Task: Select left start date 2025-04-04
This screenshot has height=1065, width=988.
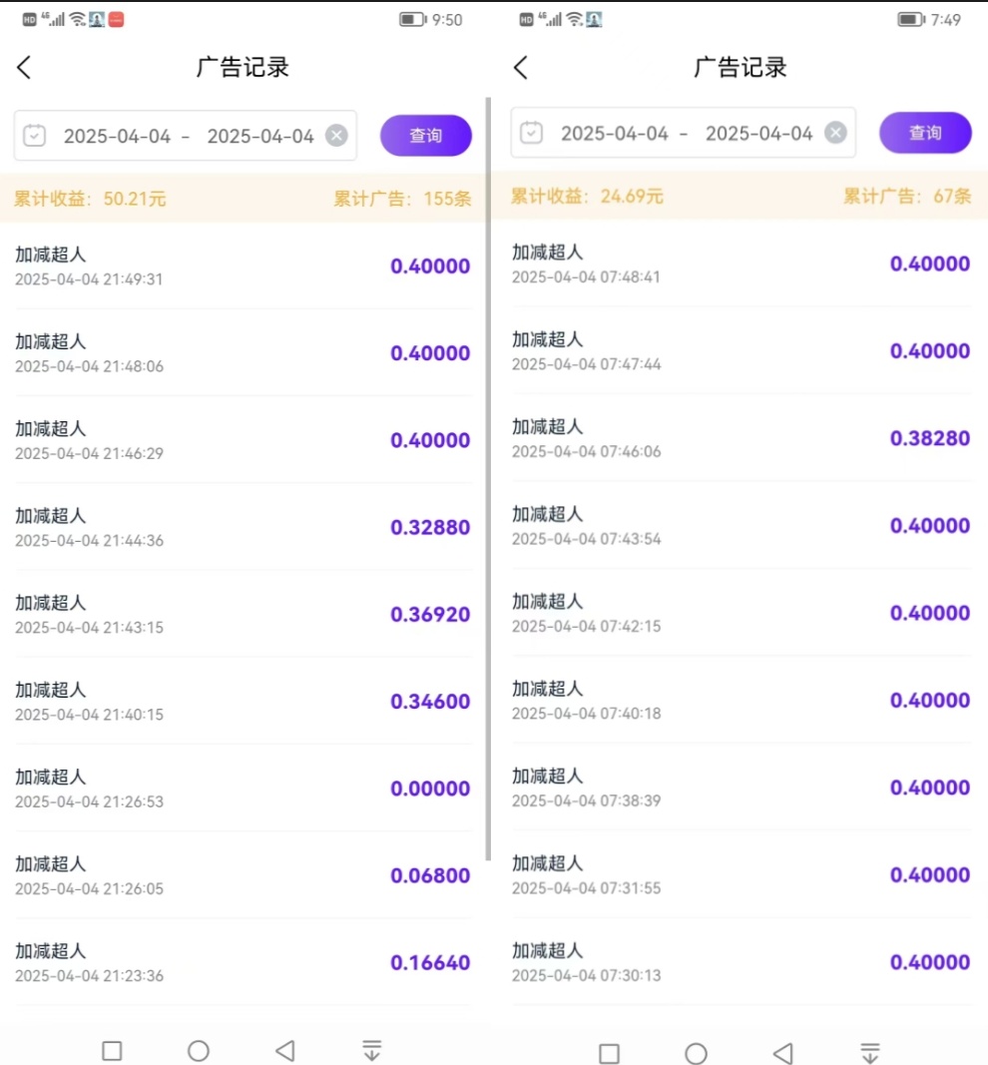Action: (117, 137)
